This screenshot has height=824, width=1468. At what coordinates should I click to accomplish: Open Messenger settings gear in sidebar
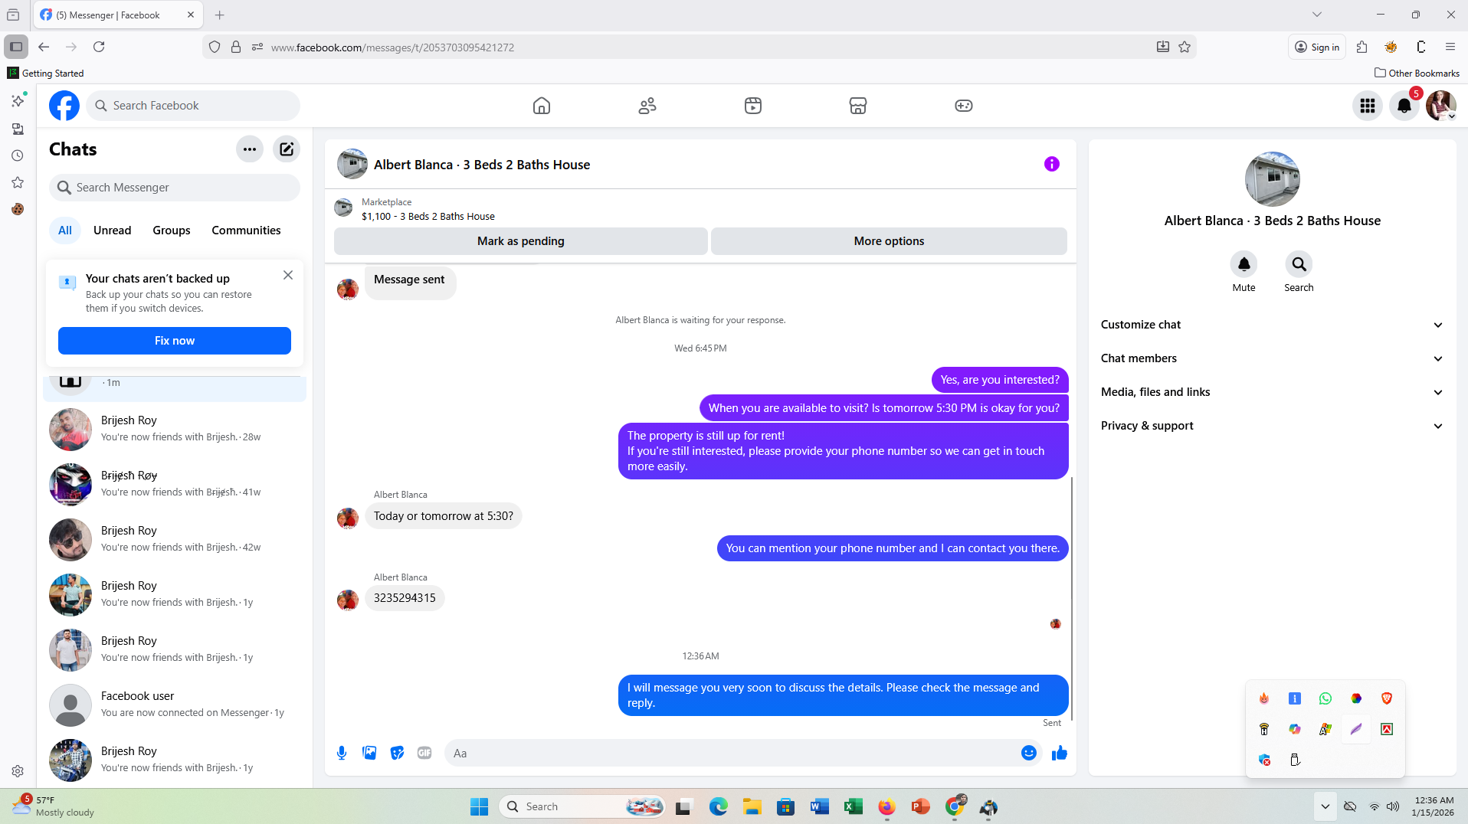18,771
